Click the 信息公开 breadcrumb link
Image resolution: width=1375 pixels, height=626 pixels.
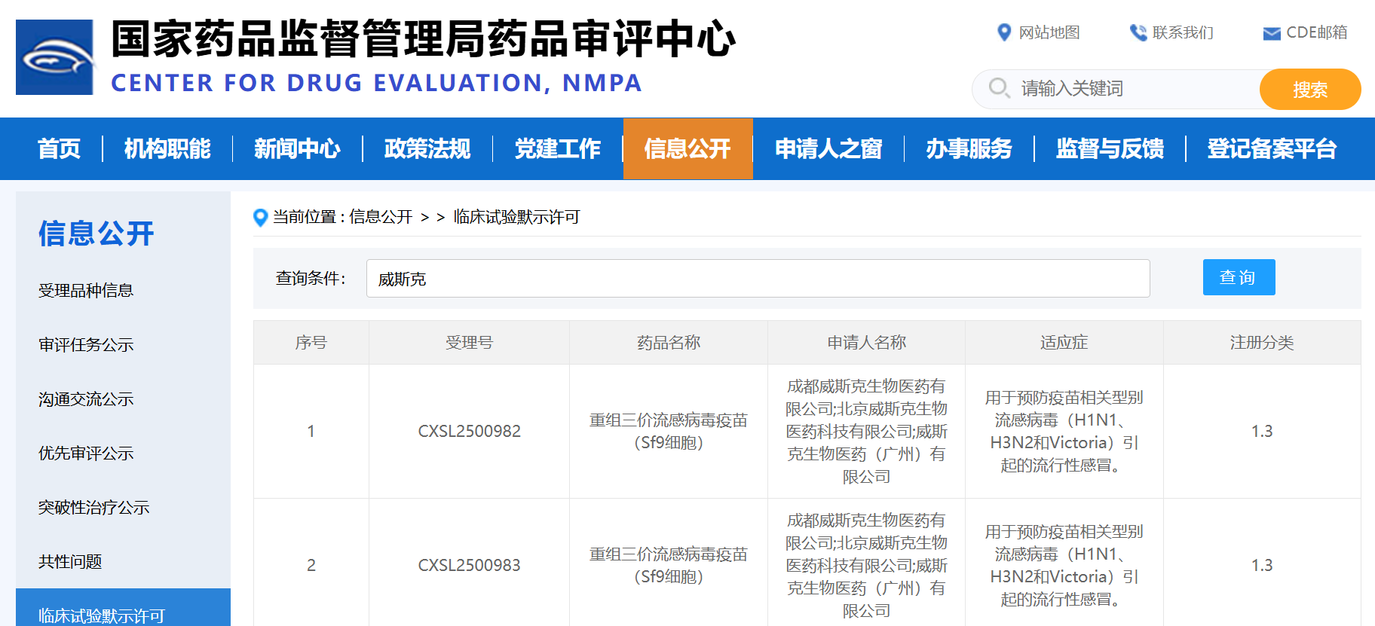click(x=381, y=217)
